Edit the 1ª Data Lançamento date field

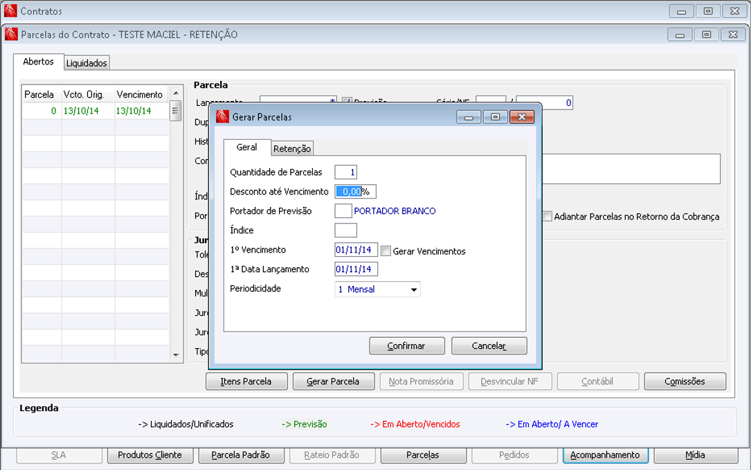[356, 269]
